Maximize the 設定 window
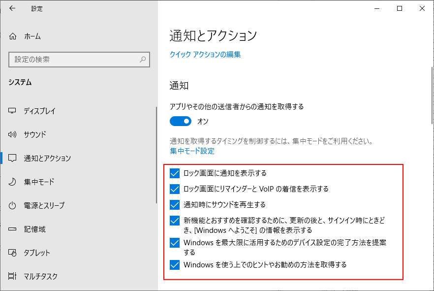This screenshot has height=291, width=434. click(x=400, y=8)
